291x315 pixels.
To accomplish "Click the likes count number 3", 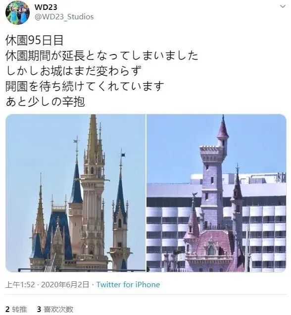I will [x=39, y=309].
